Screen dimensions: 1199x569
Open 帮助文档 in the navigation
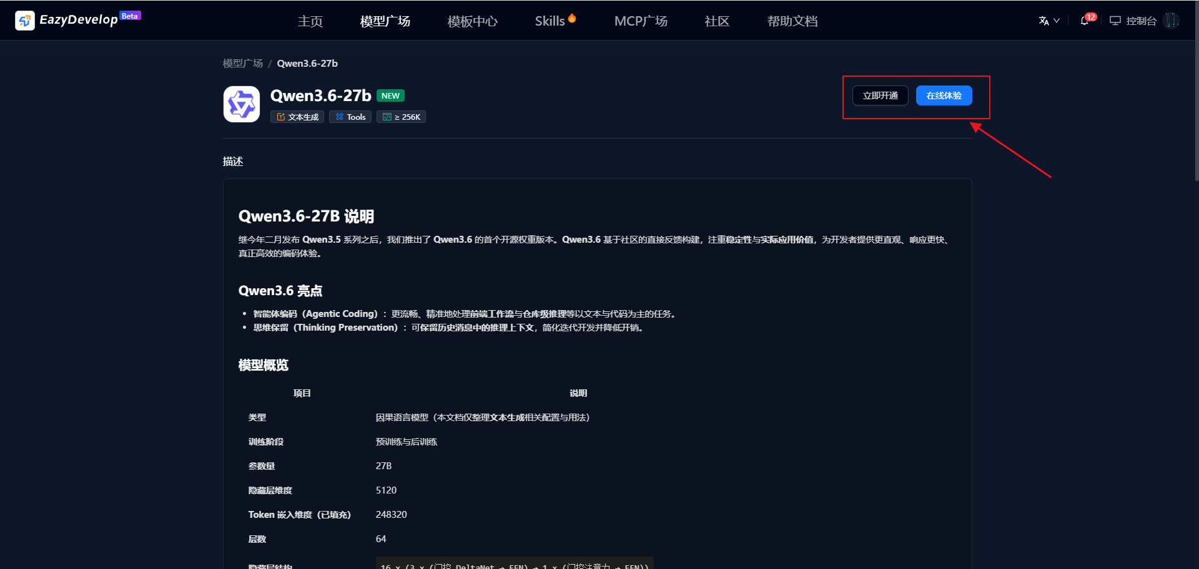pyautogui.click(x=792, y=21)
